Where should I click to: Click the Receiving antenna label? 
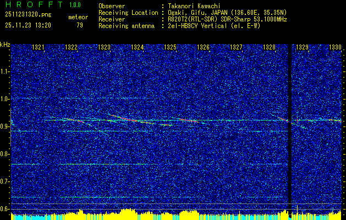click(127, 26)
